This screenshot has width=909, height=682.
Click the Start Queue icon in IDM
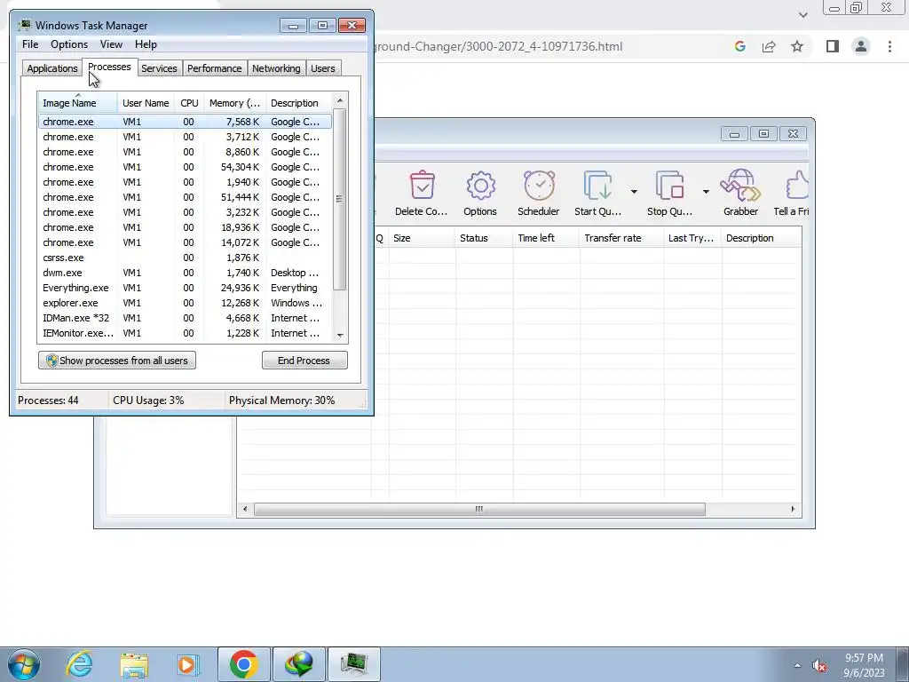click(x=597, y=193)
